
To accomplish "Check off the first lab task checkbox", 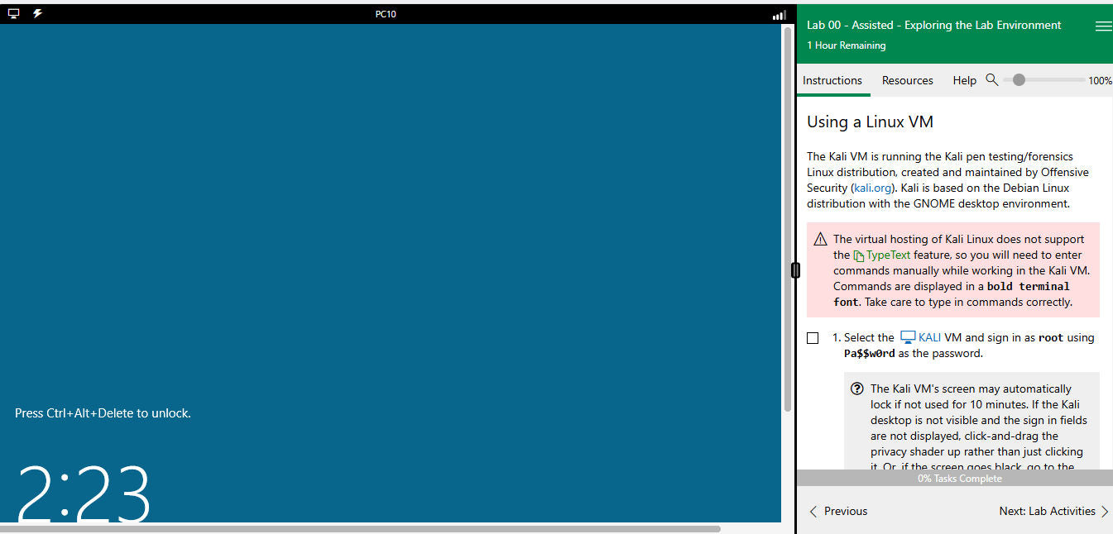I will coord(813,337).
